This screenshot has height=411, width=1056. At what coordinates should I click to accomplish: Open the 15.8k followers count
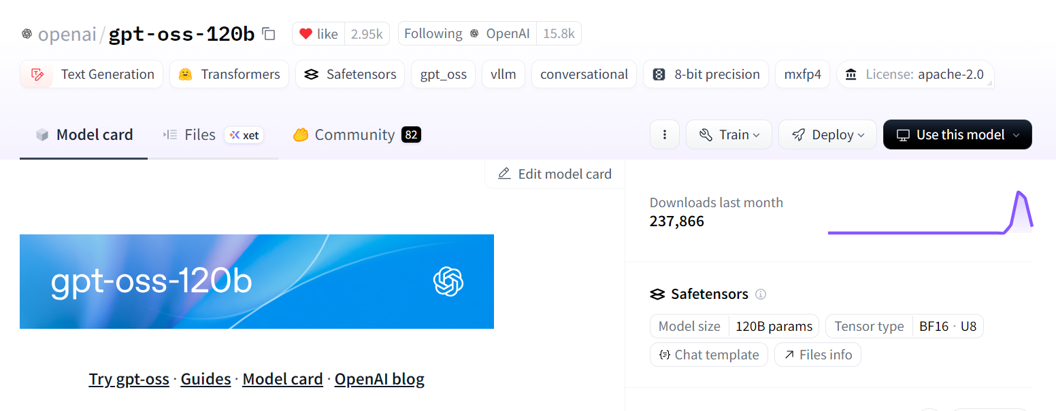pyautogui.click(x=559, y=34)
